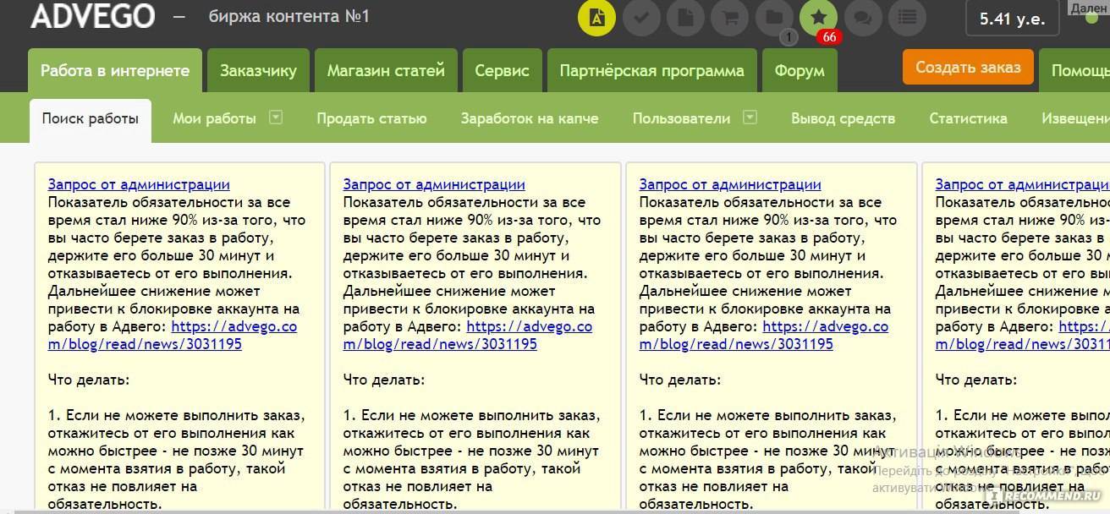Open the shopping cart icon
Screen dimensions: 1110x514
[729, 18]
